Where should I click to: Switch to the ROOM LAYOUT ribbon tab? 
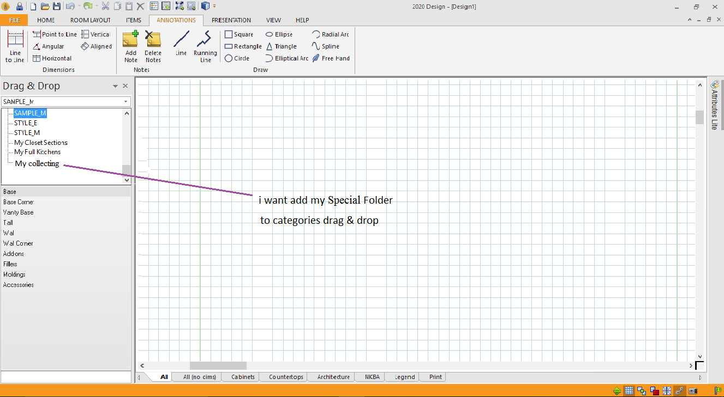[91, 20]
